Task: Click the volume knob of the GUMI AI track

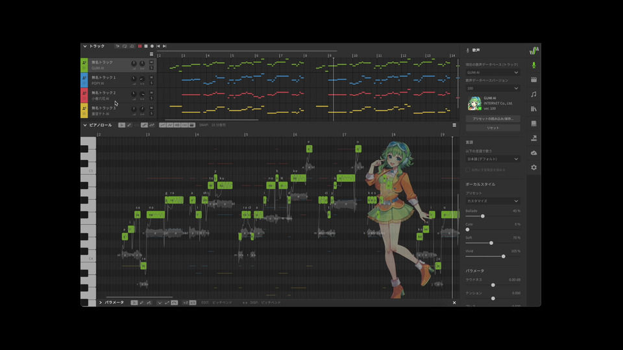Action: (x=134, y=64)
